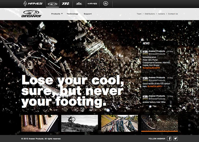Select the black-and-white bike jump thumbnail
The height and width of the screenshot is (142, 199).
click(80, 123)
